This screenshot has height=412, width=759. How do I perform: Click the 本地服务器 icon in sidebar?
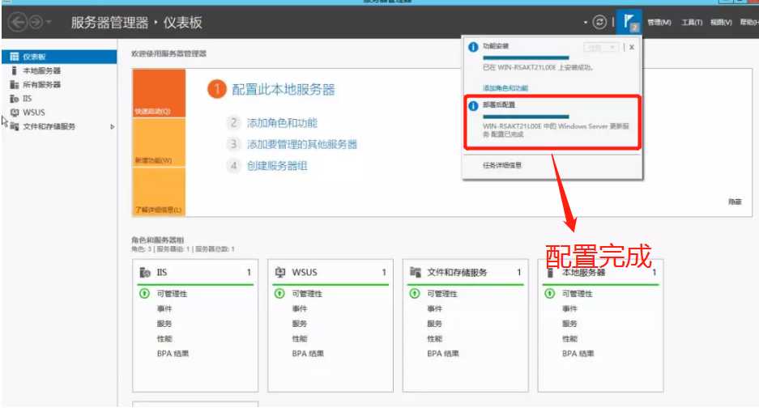click(14, 70)
